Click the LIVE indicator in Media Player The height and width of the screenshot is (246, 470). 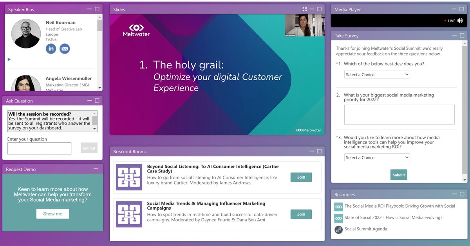[x=450, y=21]
